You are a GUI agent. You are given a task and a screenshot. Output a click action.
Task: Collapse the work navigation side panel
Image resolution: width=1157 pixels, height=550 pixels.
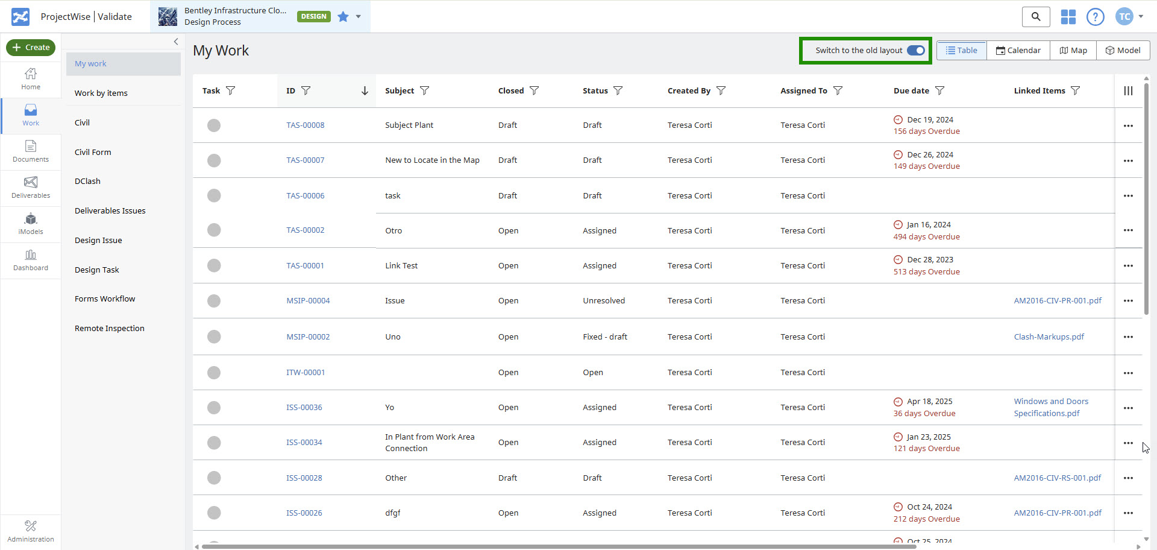[176, 42]
